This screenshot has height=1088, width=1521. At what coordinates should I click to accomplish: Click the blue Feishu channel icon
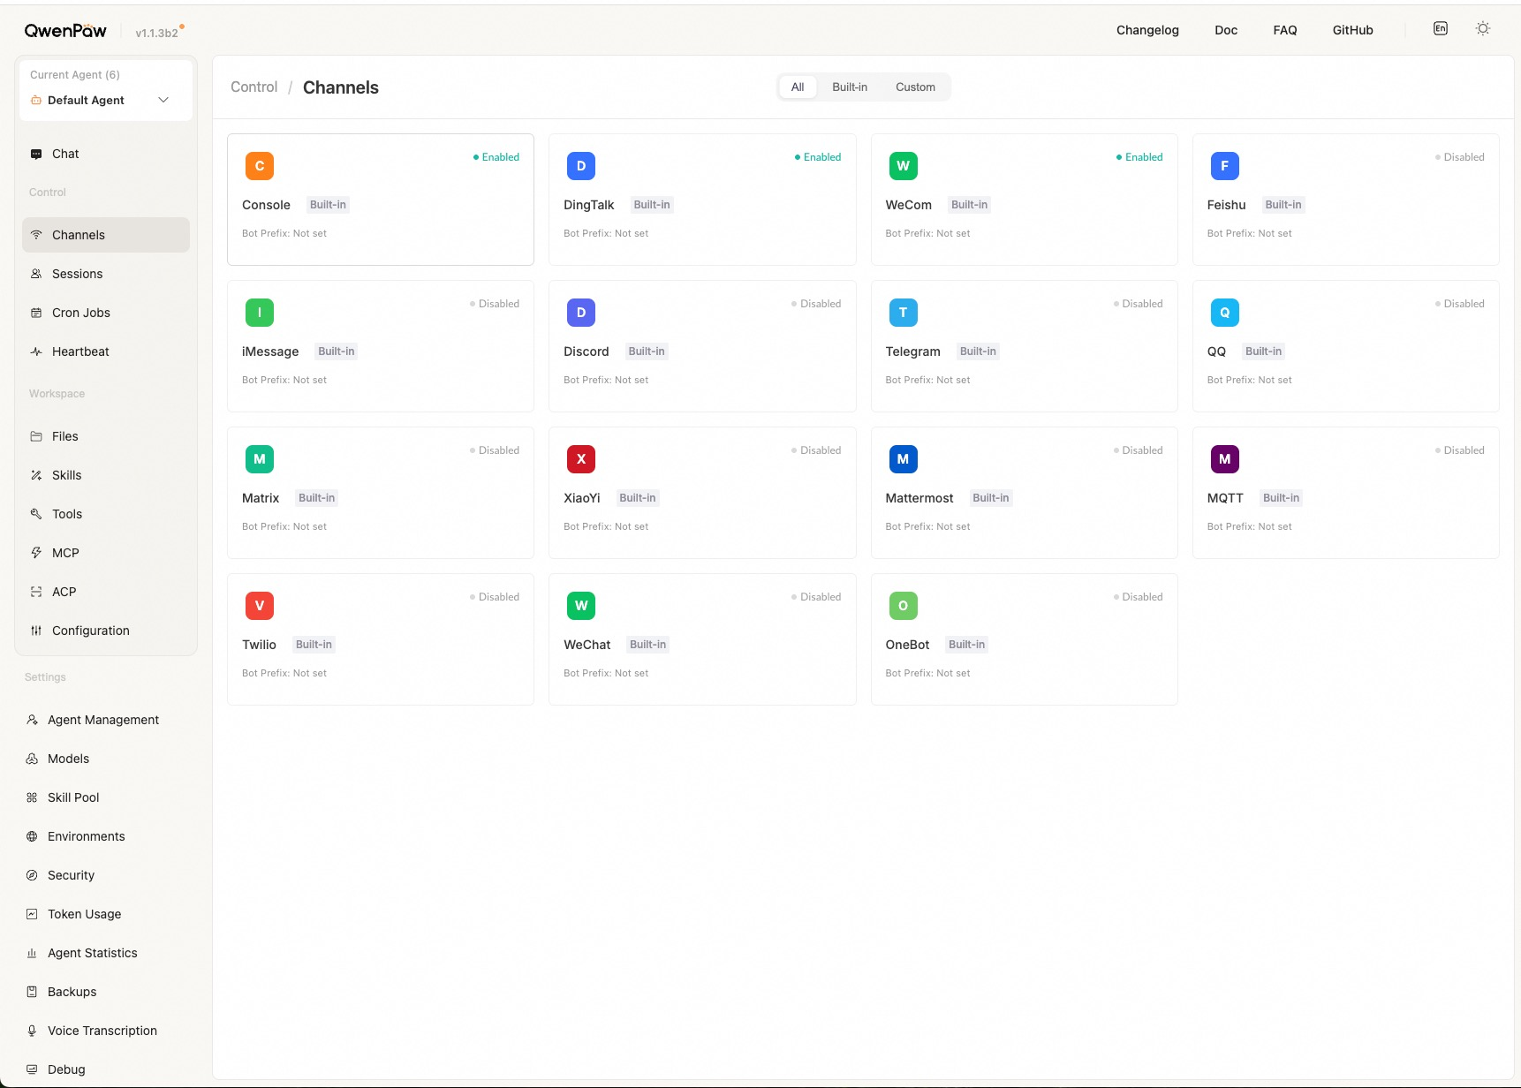1224,166
